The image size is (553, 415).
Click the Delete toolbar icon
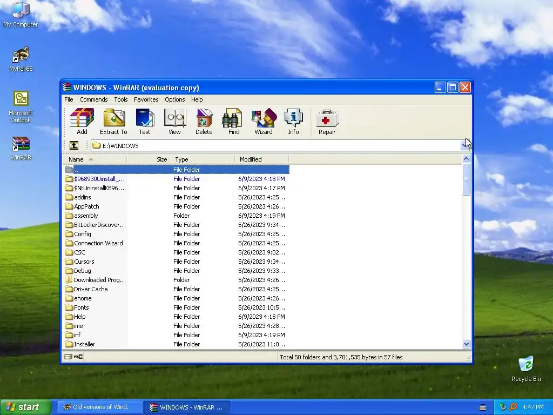204,122
